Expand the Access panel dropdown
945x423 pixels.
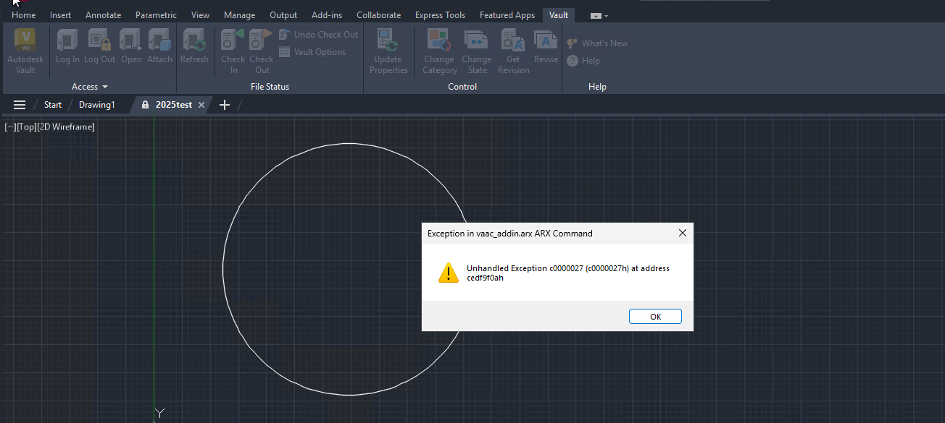(x=105, y=87)
